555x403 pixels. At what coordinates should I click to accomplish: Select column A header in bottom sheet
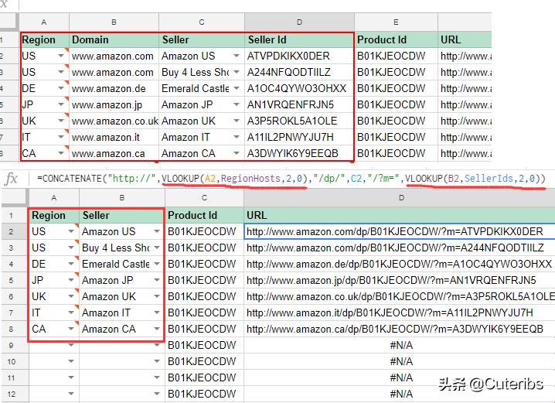pyautogui.click(x=54, y=197)
